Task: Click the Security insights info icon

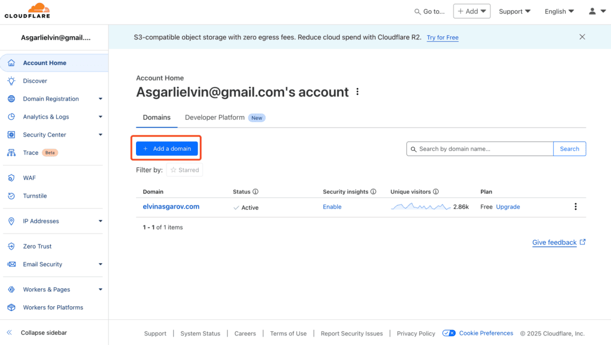Action: [x=374, y=192]
